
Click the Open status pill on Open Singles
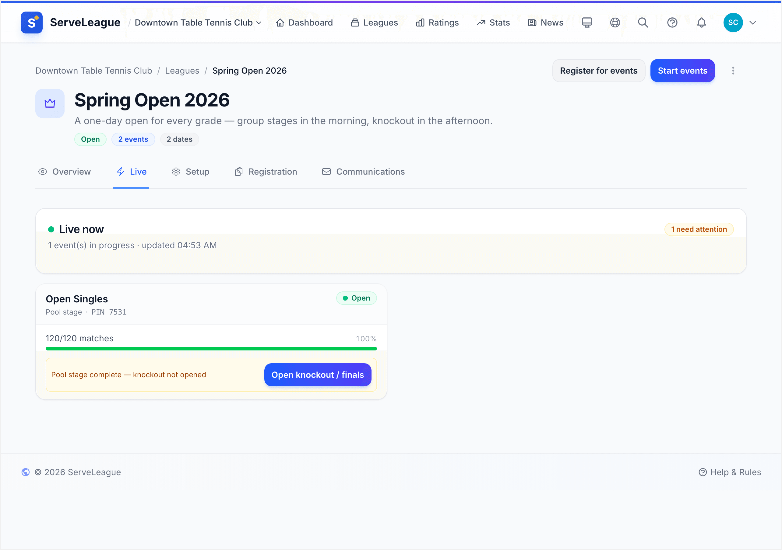point(356,298)
